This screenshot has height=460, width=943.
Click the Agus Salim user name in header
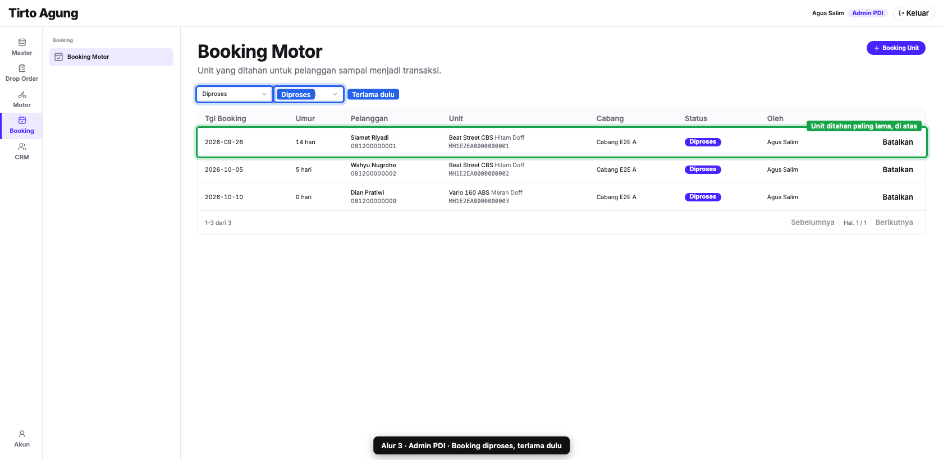coord(827,13)
